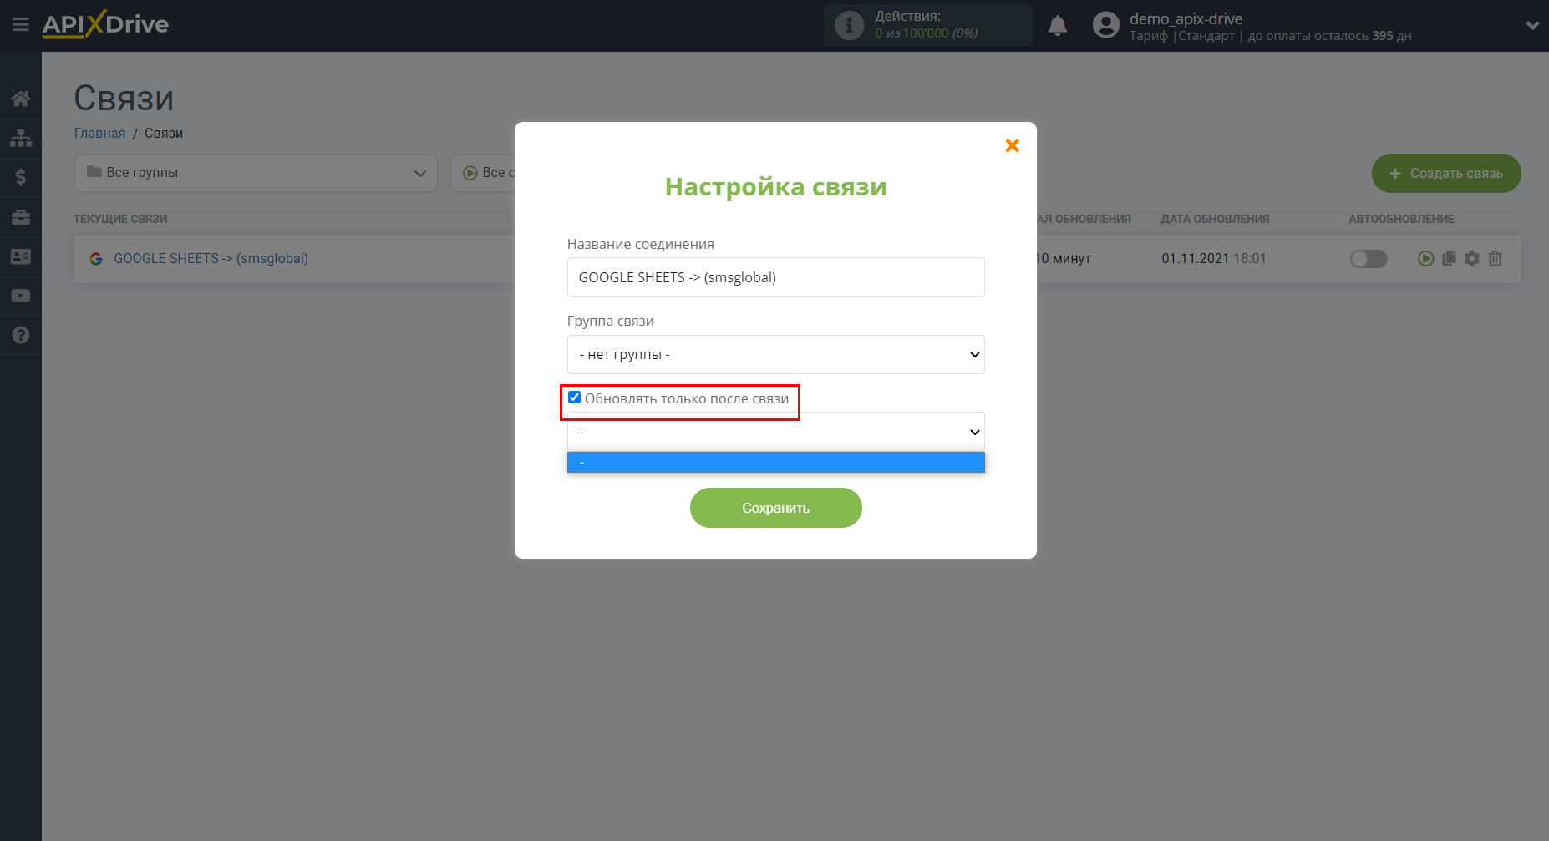1549x841 pixels.
Task: Open notifications bell icon
Action: click(x=1058, y=25)
